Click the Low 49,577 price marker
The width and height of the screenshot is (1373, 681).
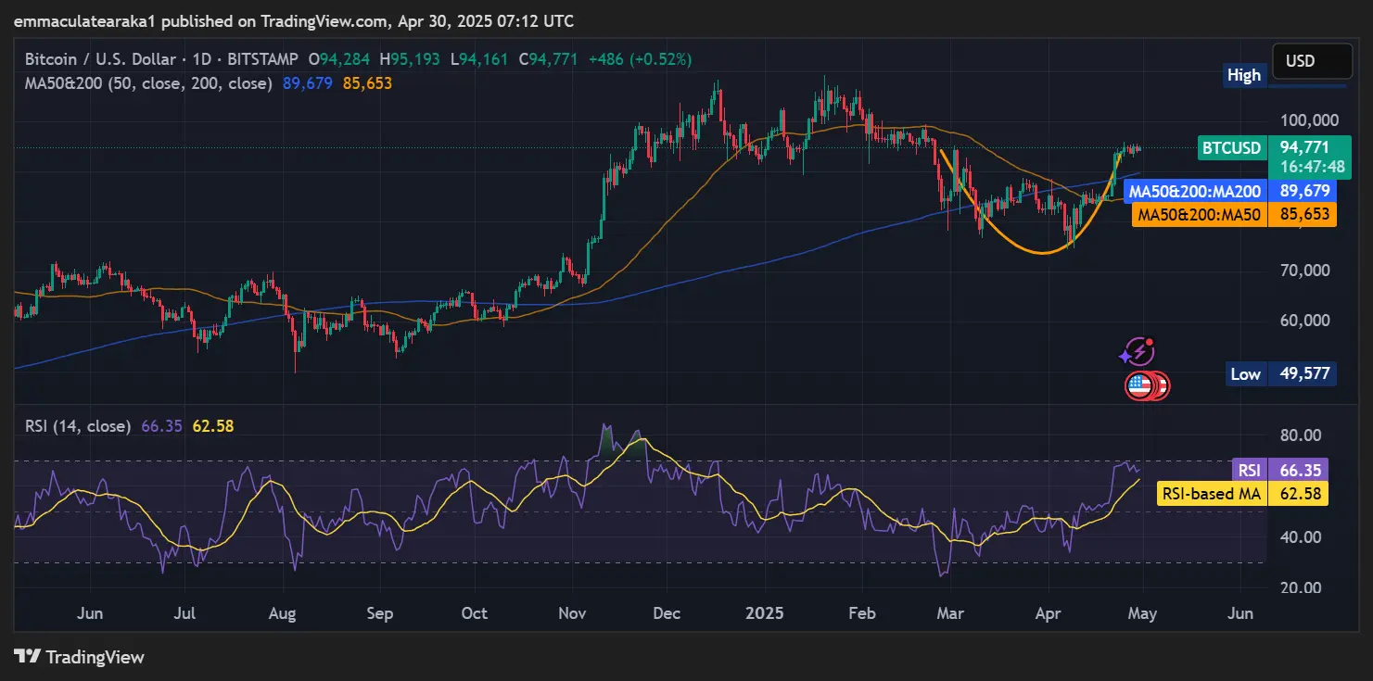click(x=1280, y=374)
